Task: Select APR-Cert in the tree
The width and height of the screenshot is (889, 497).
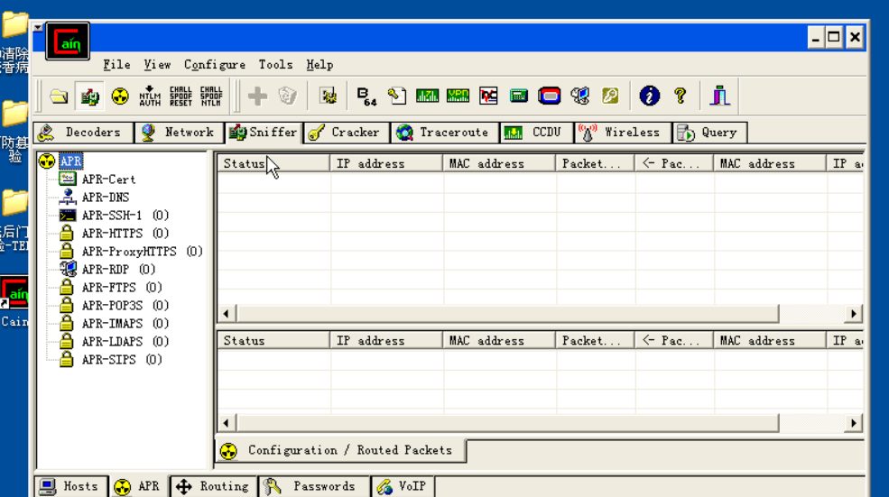Action: point(108,179)
